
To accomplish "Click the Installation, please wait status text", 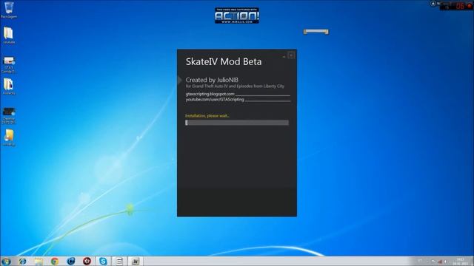I will [207, 116].
